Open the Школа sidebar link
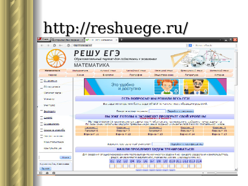248x186 pixels. click(48, 117)
